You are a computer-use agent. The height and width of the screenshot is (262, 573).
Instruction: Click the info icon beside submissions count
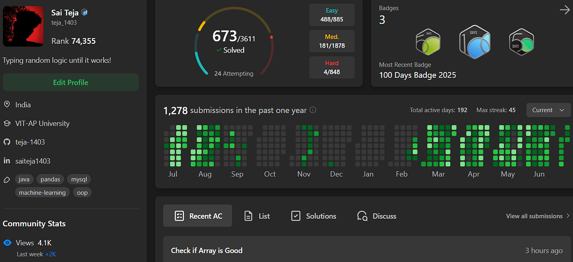(x=313, y=110)
